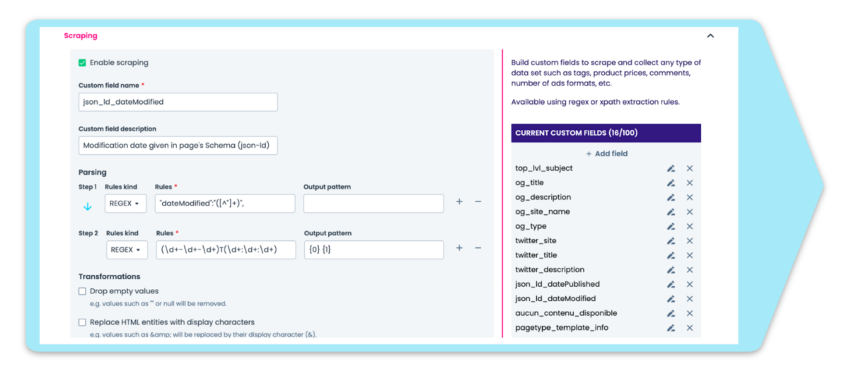Screen dimensions: 849x371
Task: Check Replace HTML entities with display characters
Action: click(82, 322)
